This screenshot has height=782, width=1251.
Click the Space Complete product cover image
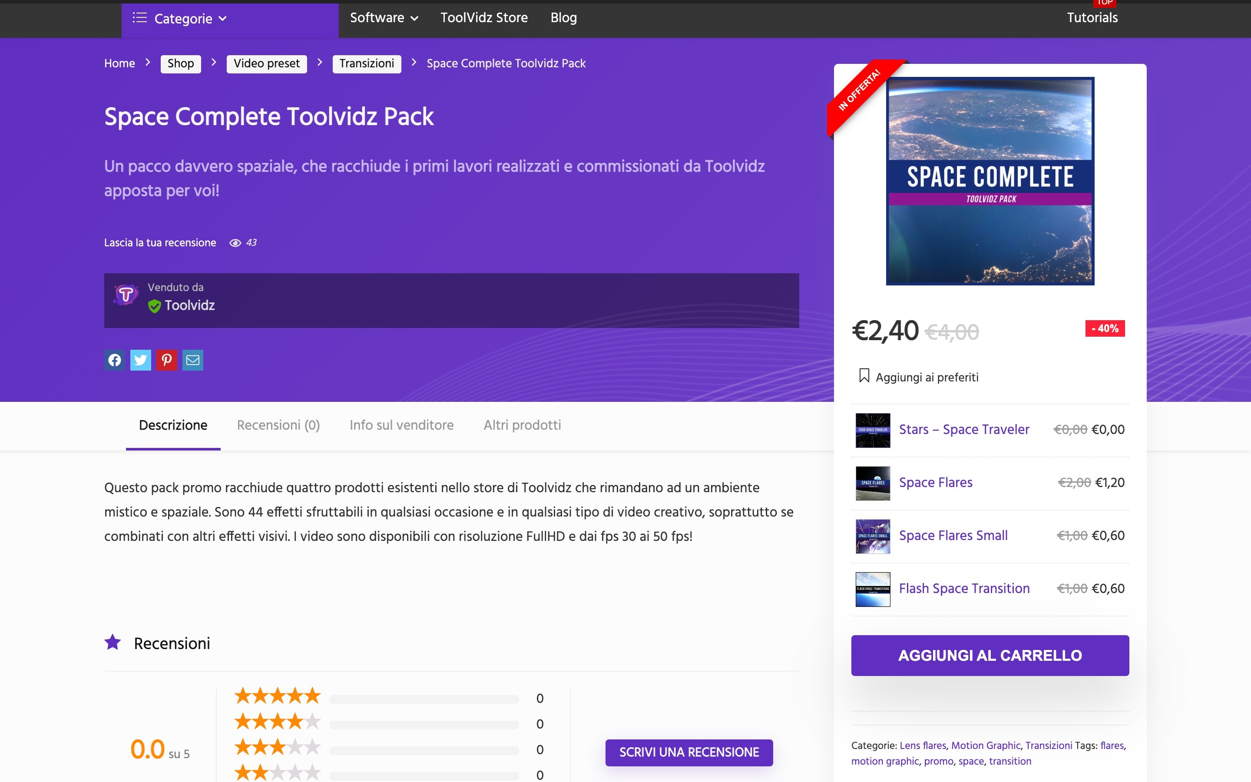pyautogui.click(x=990, y=181)
